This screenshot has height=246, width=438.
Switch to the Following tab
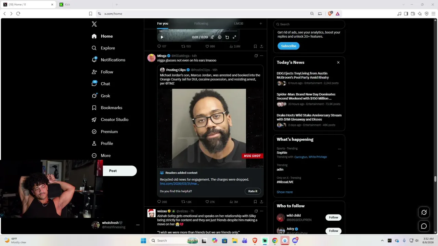pyautogui.click(x=201, y=24)
